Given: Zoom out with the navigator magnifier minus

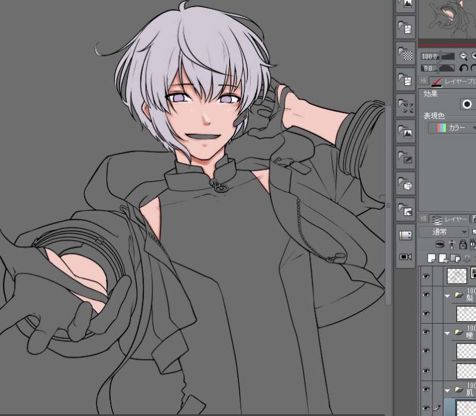Looking at the screenshot, I should [463, 56].
